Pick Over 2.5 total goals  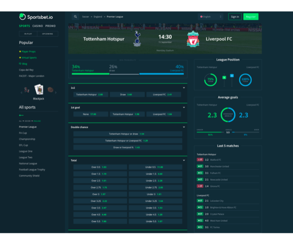100,180
